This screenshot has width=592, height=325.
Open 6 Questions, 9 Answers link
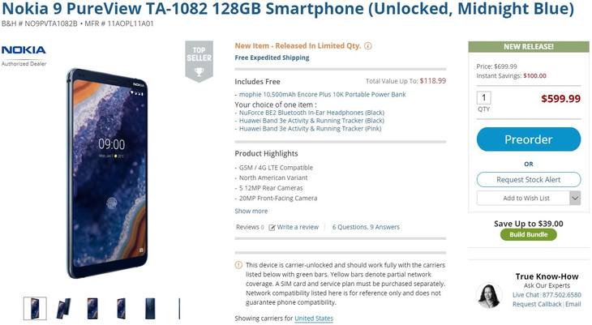click(x=366, y=227)
